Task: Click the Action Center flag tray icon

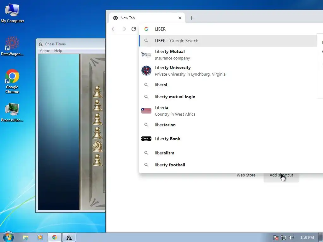Action: tap(276, 238)
